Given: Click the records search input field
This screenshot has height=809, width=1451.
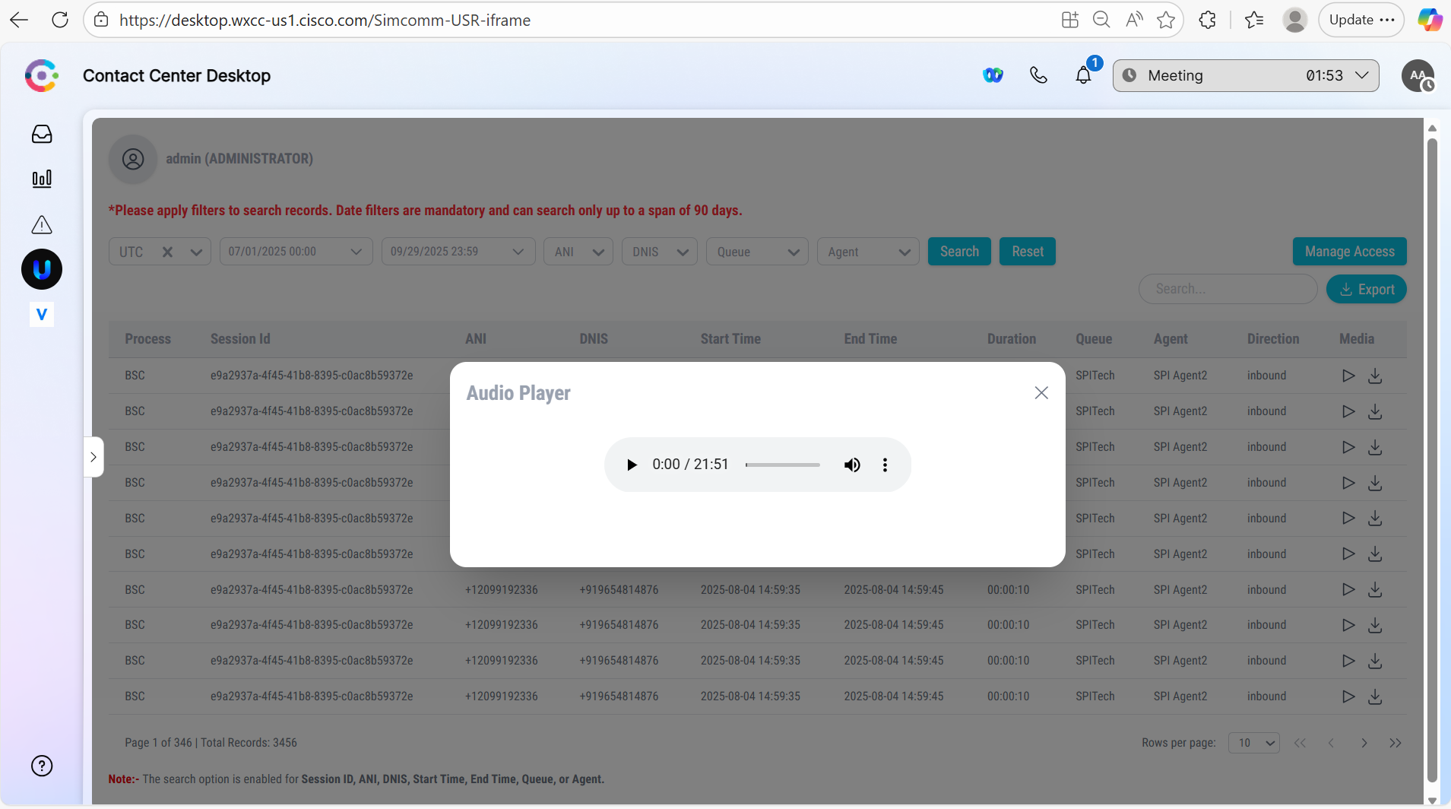Looking at the screenshot, I should [1227, 289].
